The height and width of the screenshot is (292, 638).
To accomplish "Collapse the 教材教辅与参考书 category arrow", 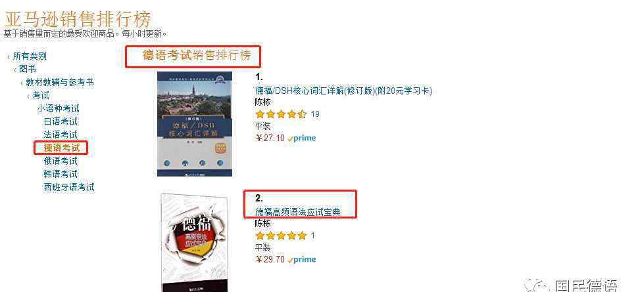I will click(x=22, y=83).
